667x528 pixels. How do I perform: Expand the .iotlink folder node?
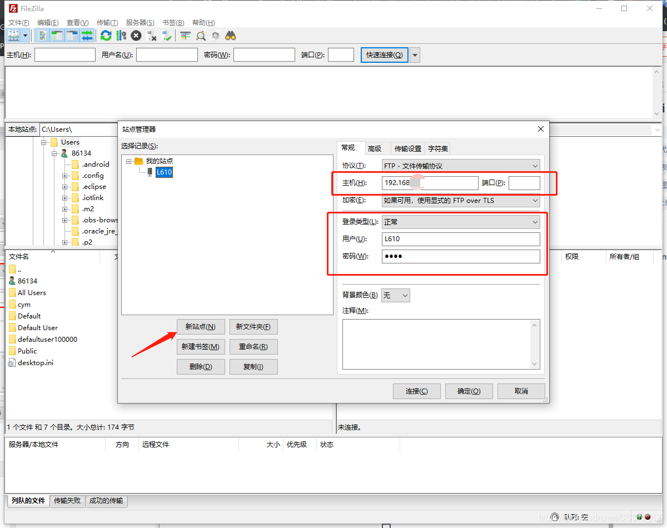pos(65,198)
